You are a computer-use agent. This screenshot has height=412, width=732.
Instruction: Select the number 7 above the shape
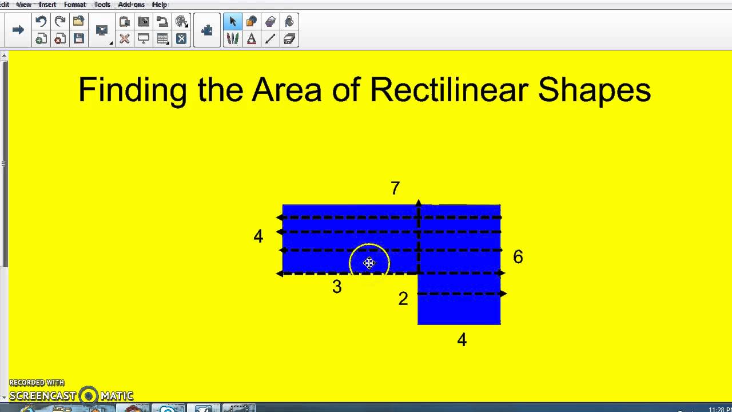[395, 188]
